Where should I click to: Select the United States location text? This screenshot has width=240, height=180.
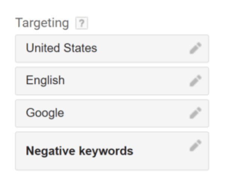coord(61,48)
